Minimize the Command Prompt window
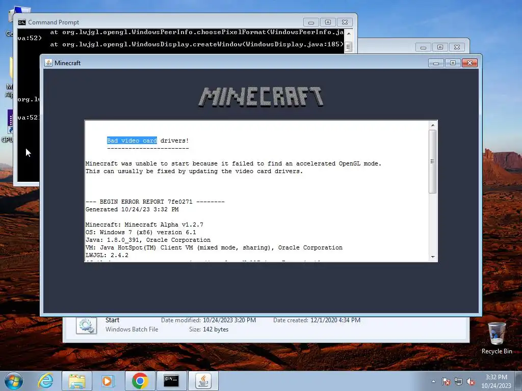Screen dimensions: 522x391 tap(311, 22)
